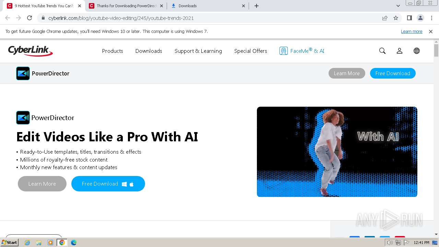Click scrollbar down arrow
Viewport: 439px width, 247px height.
[436, 235]
